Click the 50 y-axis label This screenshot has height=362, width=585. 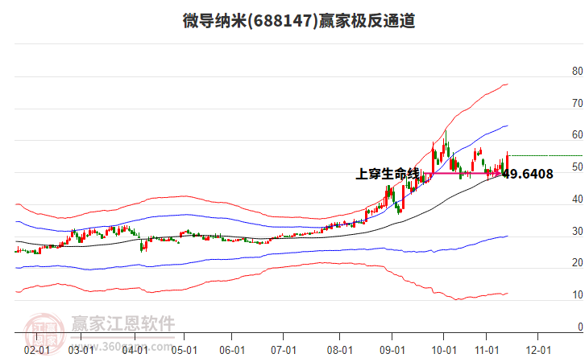tap(577, 167)
